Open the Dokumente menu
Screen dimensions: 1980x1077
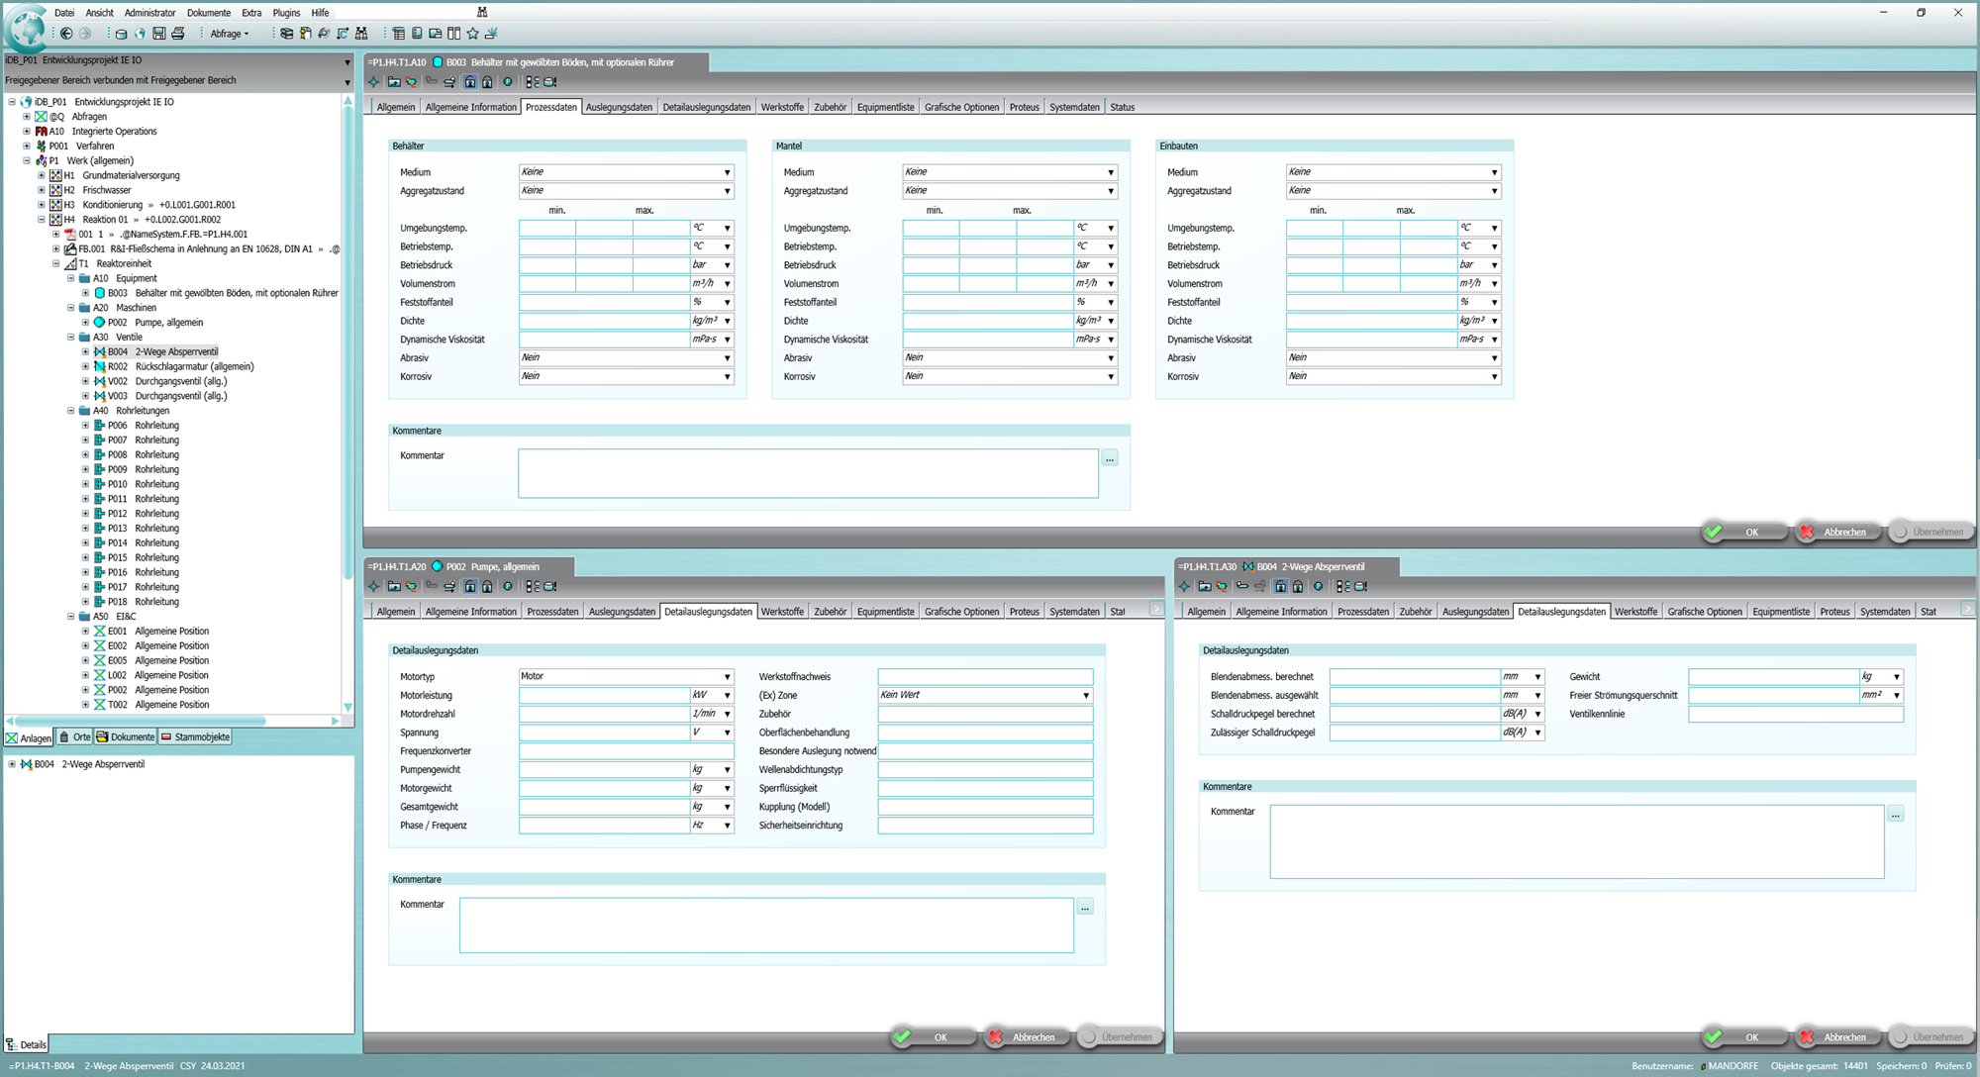pos(208,13)
